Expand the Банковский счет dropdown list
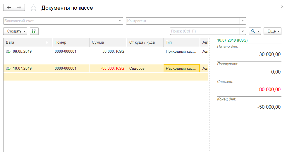 [120, 21]
